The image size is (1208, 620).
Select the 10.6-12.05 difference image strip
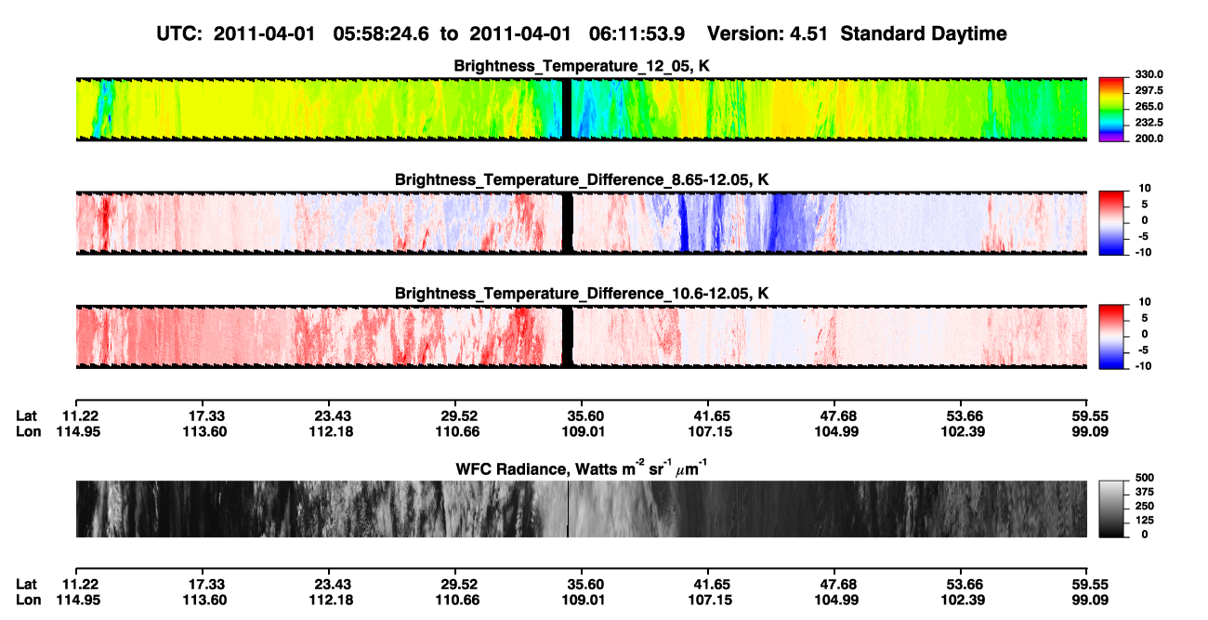click(x=582, y=336)
